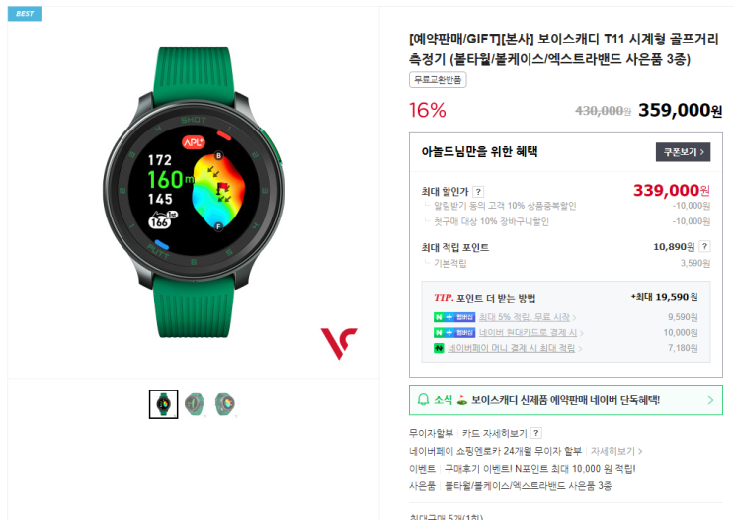
Task: Click the main green watch product image
Action: click(194, 192)
